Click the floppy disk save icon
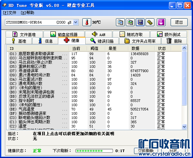This screenshot has height=158, width=193. pyautogui.click(x=140, y=22)
